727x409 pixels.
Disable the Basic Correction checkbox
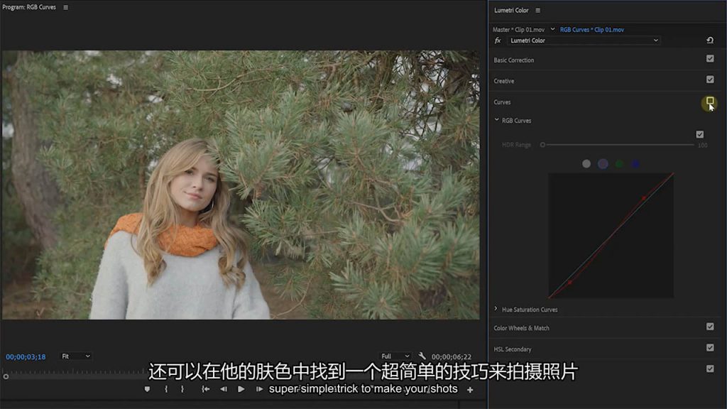(710, 59)
